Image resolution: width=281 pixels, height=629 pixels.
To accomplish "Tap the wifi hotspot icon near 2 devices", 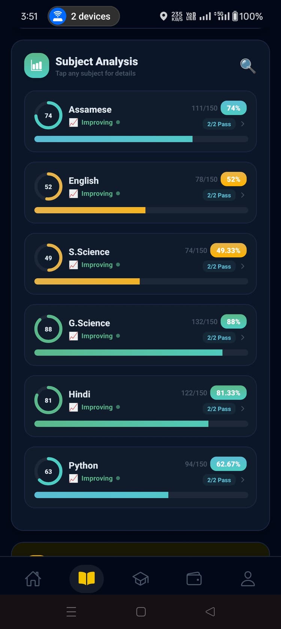I will coord(57,16).
